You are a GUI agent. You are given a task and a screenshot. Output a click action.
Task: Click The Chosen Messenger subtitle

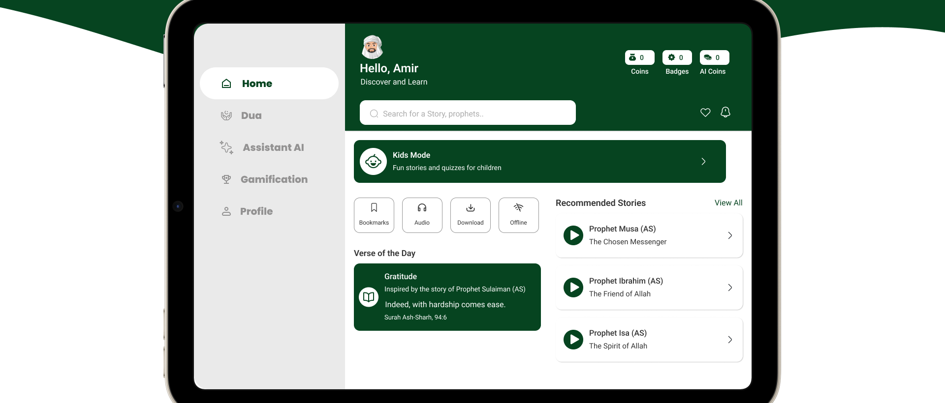(x=628, y=242)
